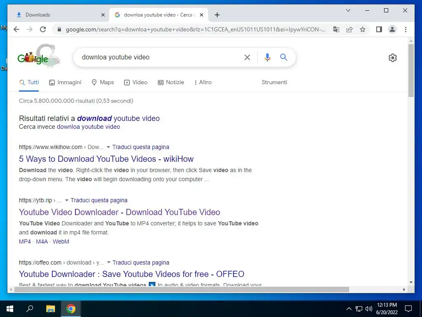The width and height of the screenshot is (422, 317).
Task: Click the scroll down arrow of vertical scrollbar
Action: click(x=411, y=282)
